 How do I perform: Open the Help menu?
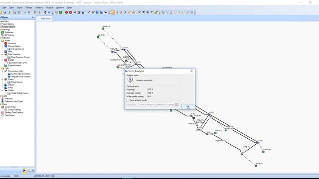coord(70,7)
